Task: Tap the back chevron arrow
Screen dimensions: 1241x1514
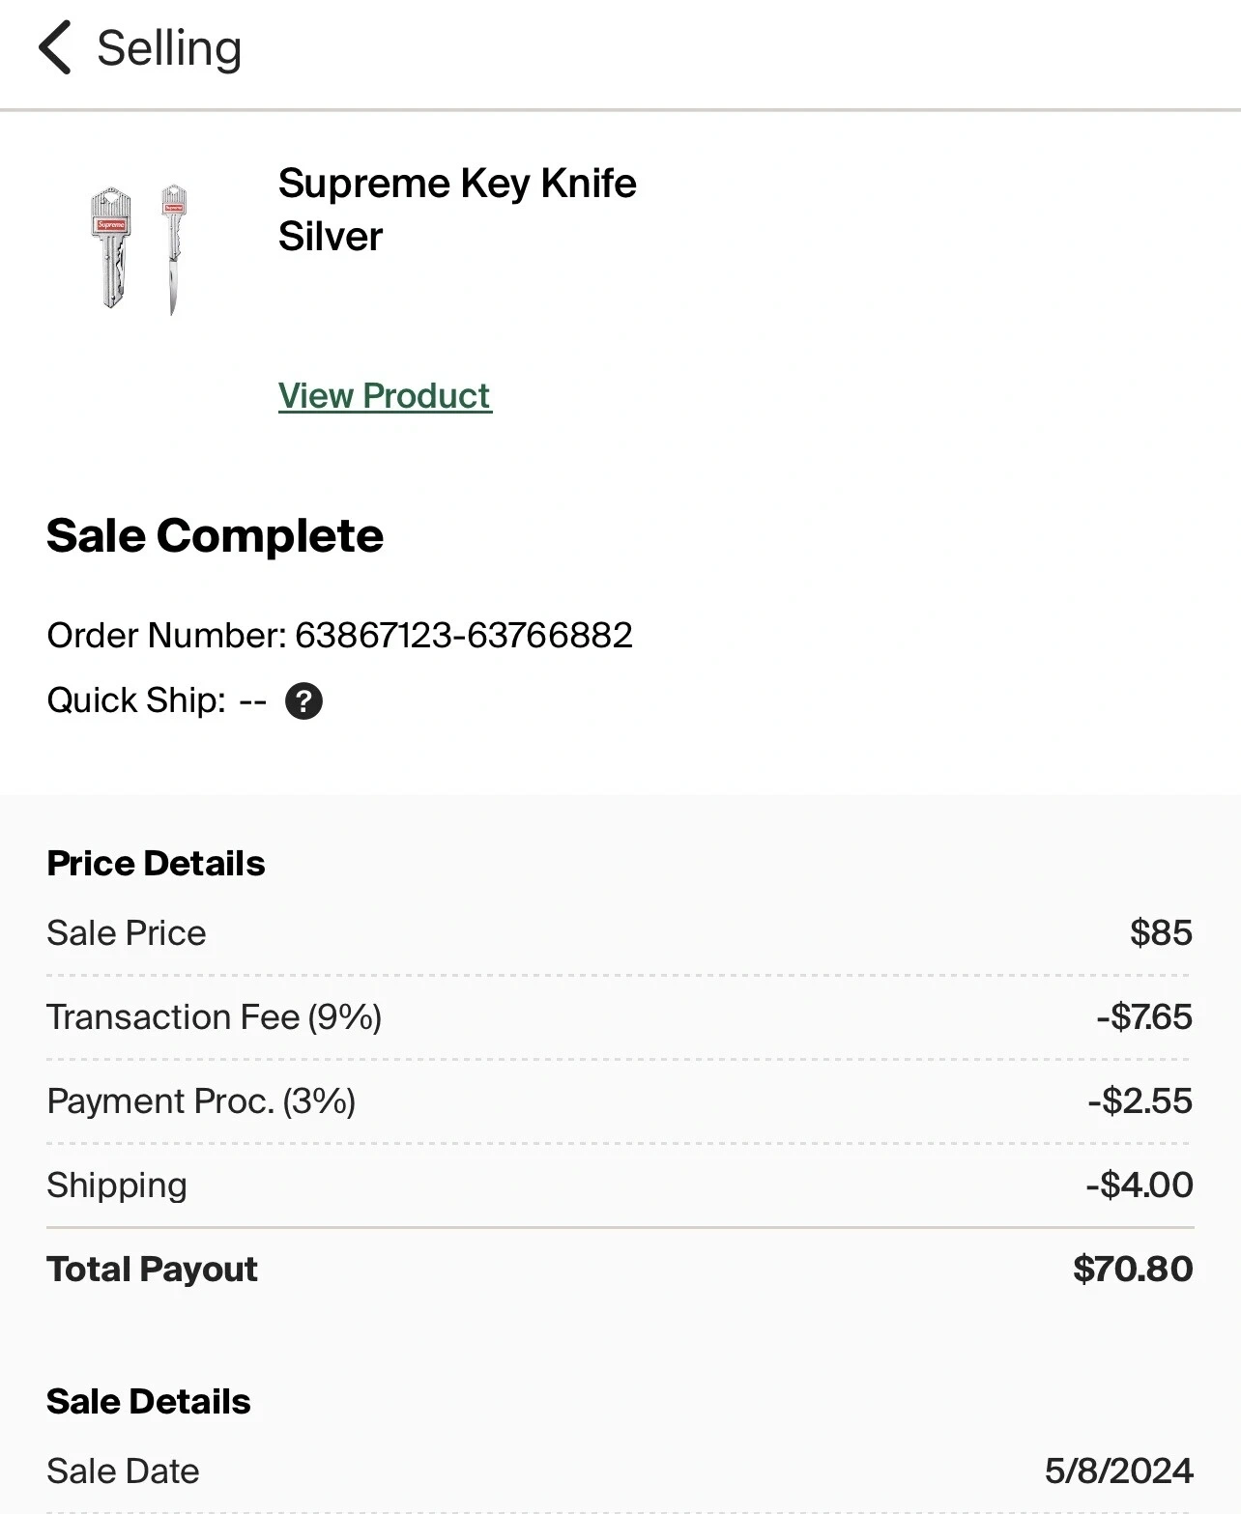Action: 55,48
